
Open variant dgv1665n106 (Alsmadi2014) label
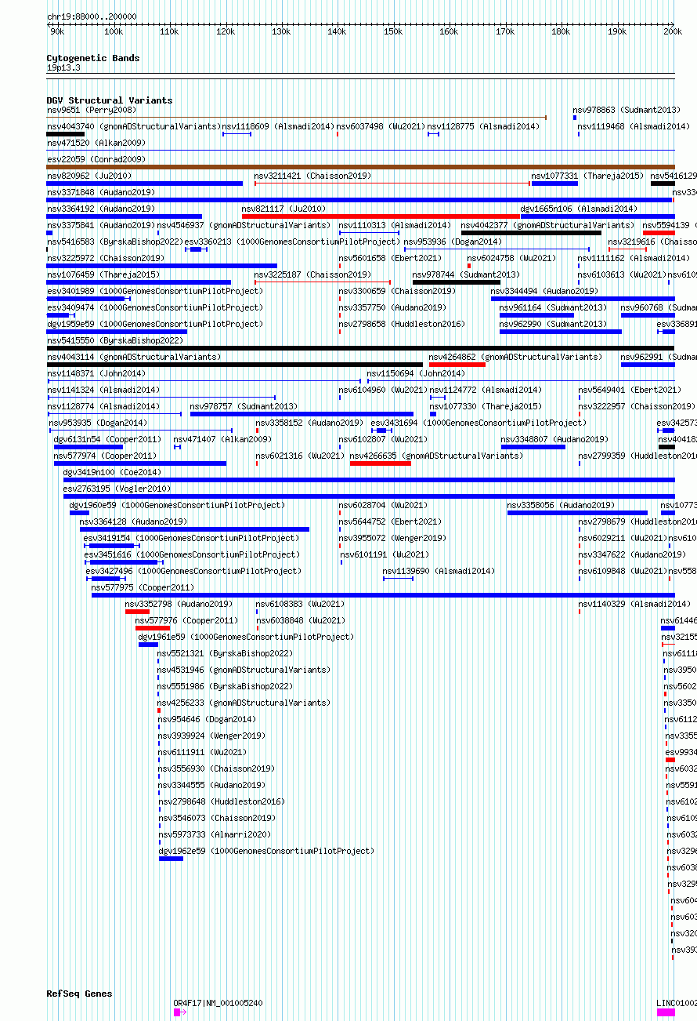[580, 209]
